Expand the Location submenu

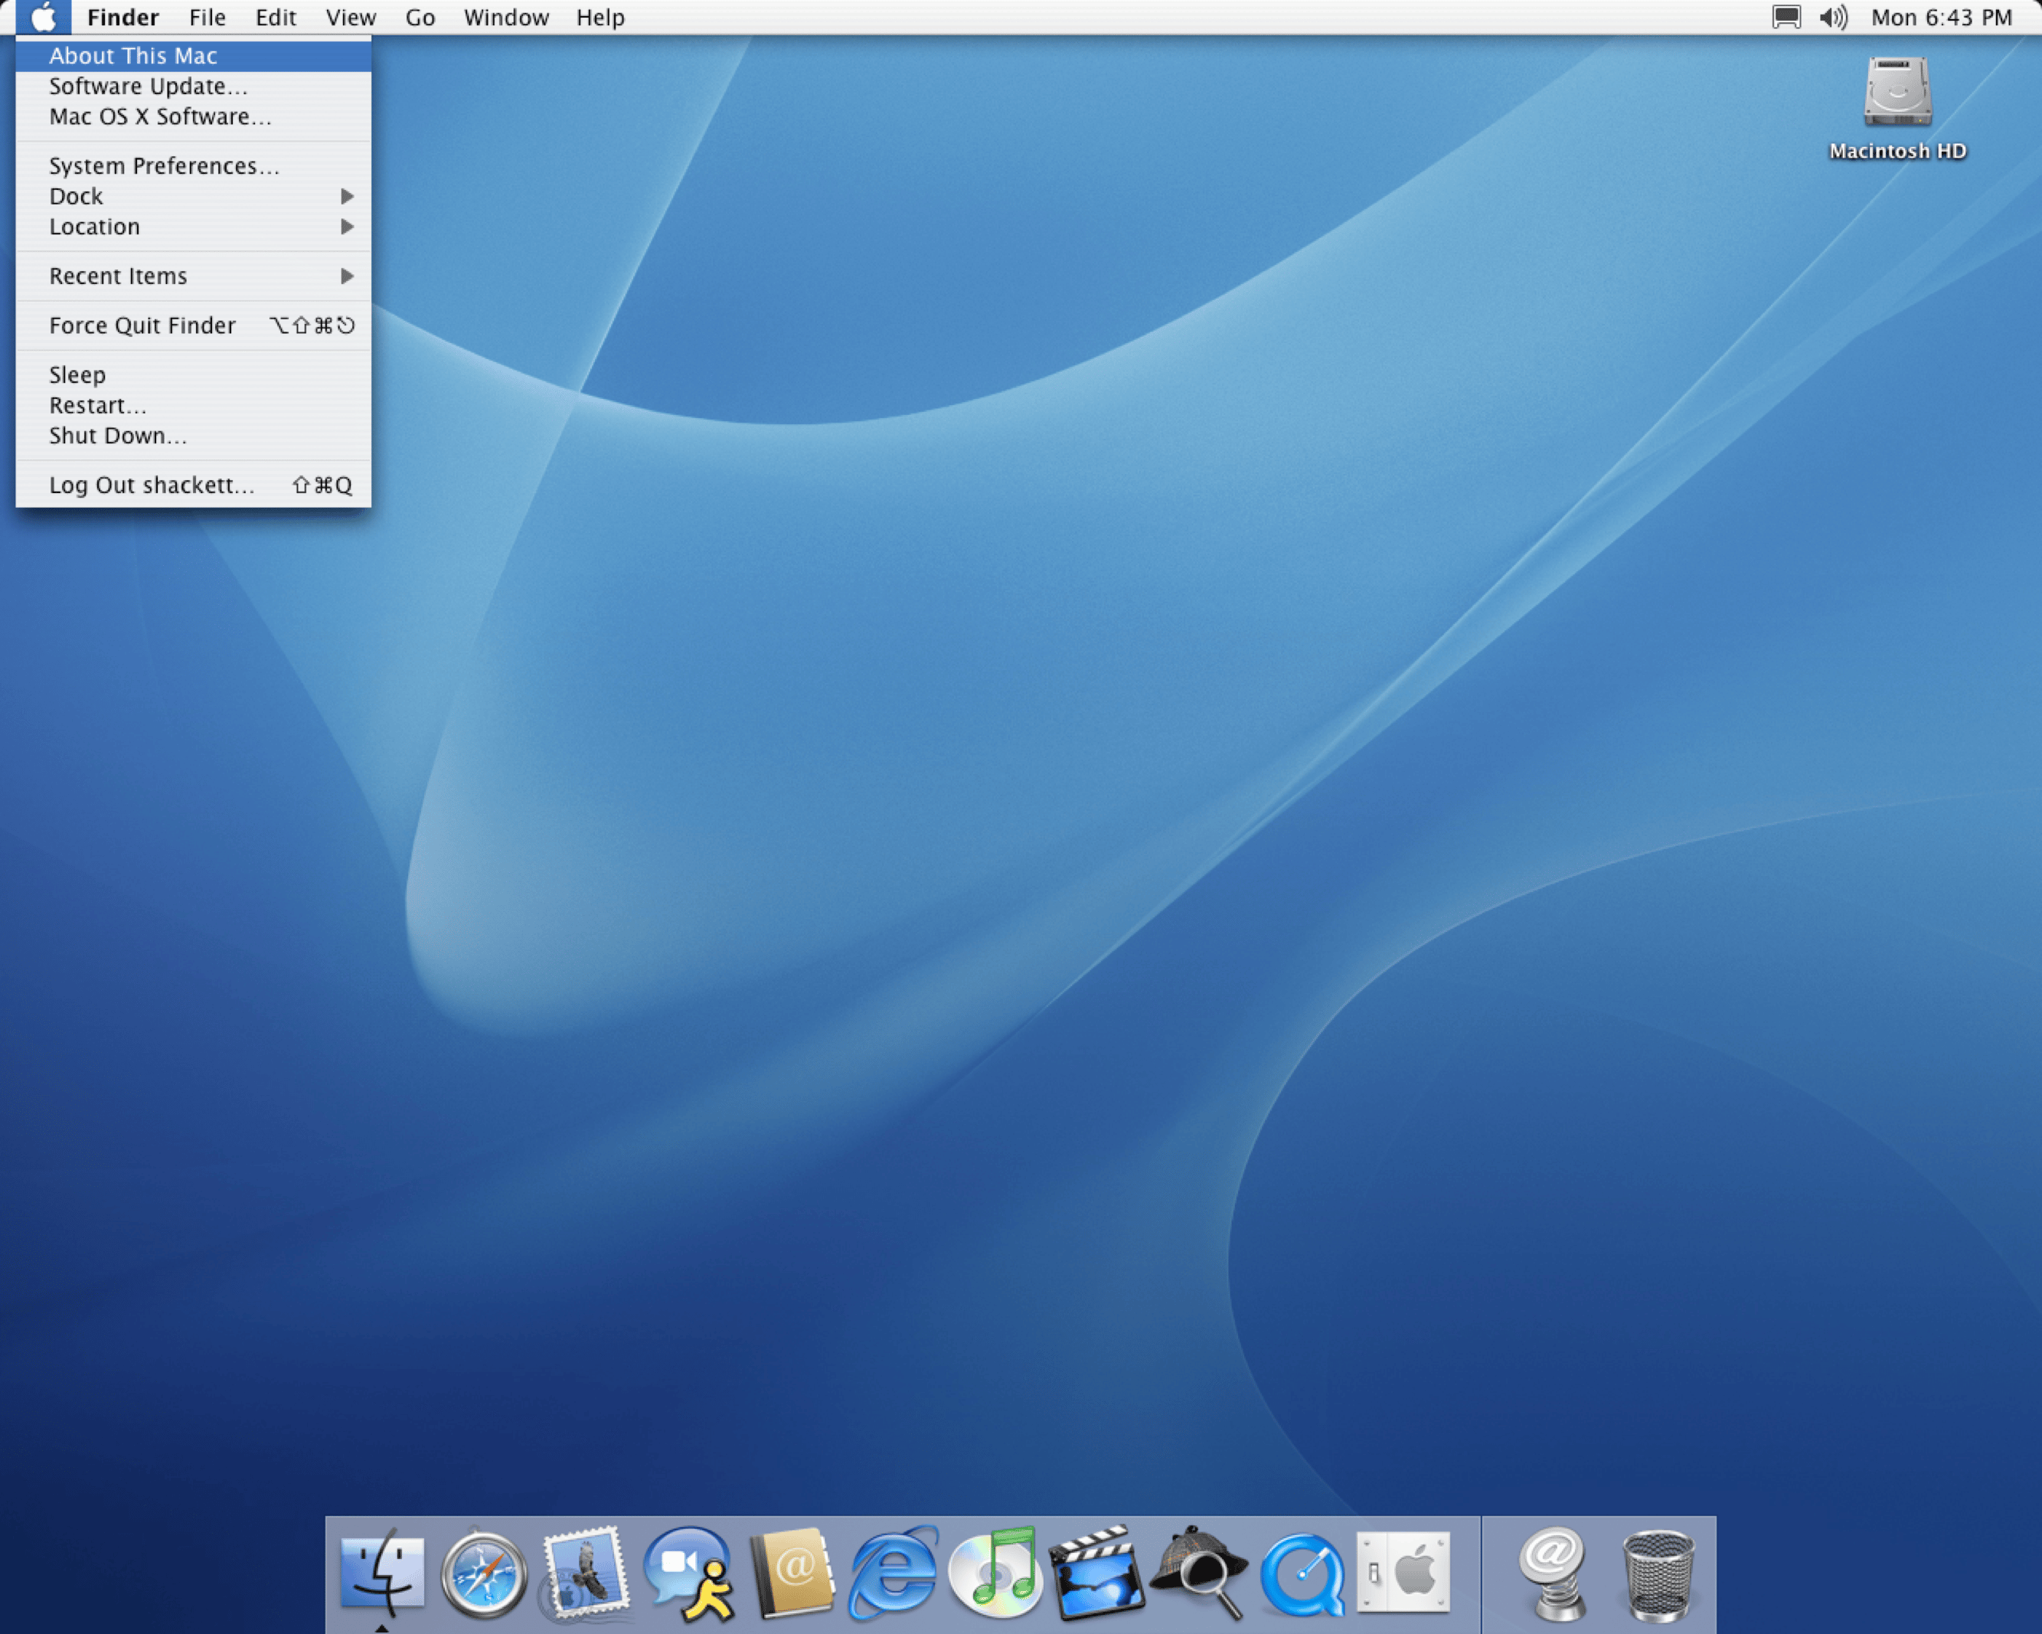[193, 227]
